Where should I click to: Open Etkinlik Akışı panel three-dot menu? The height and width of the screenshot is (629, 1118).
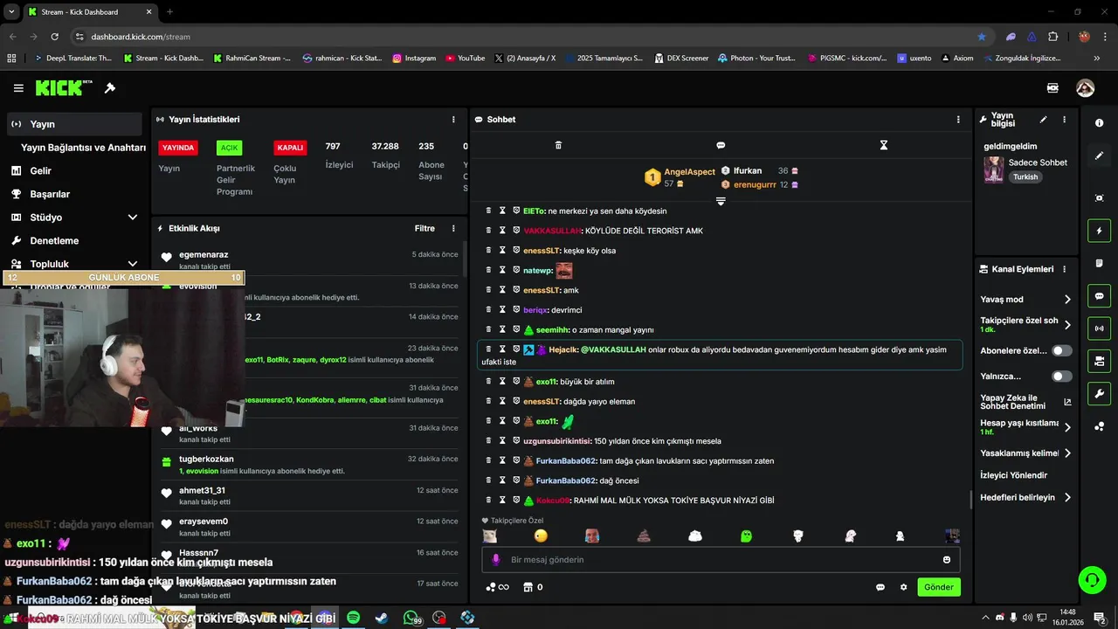[x=453, y=229]
